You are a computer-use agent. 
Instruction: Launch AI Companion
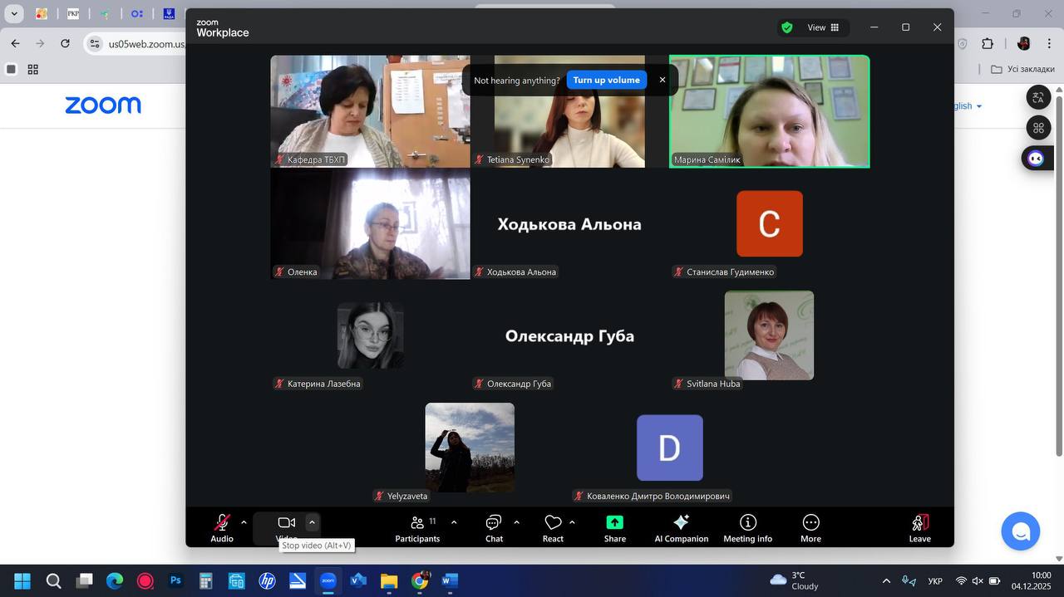[x=681, y=528]
